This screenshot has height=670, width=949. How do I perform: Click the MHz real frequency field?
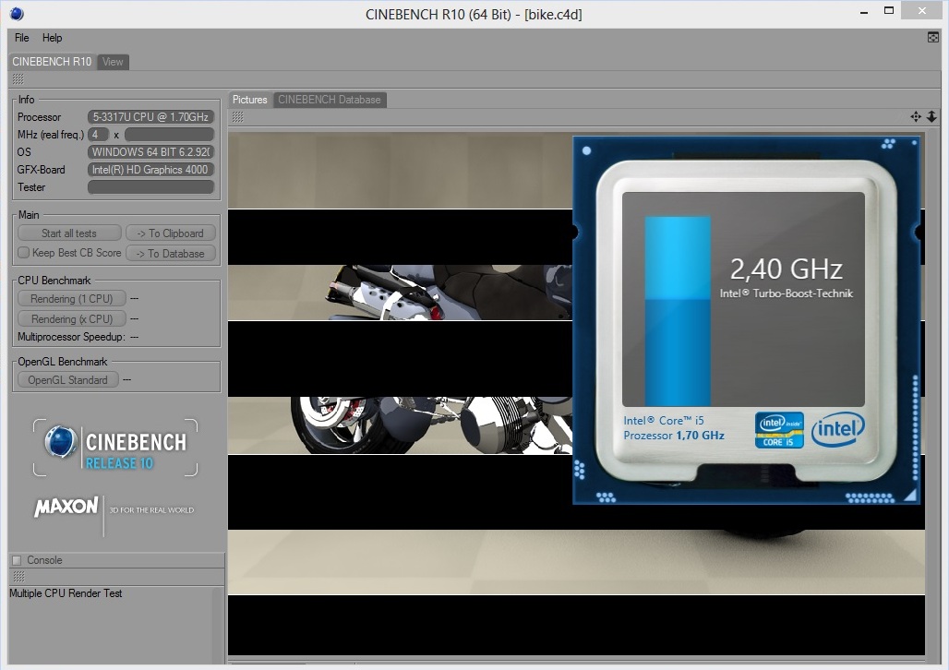click(170, 135)
